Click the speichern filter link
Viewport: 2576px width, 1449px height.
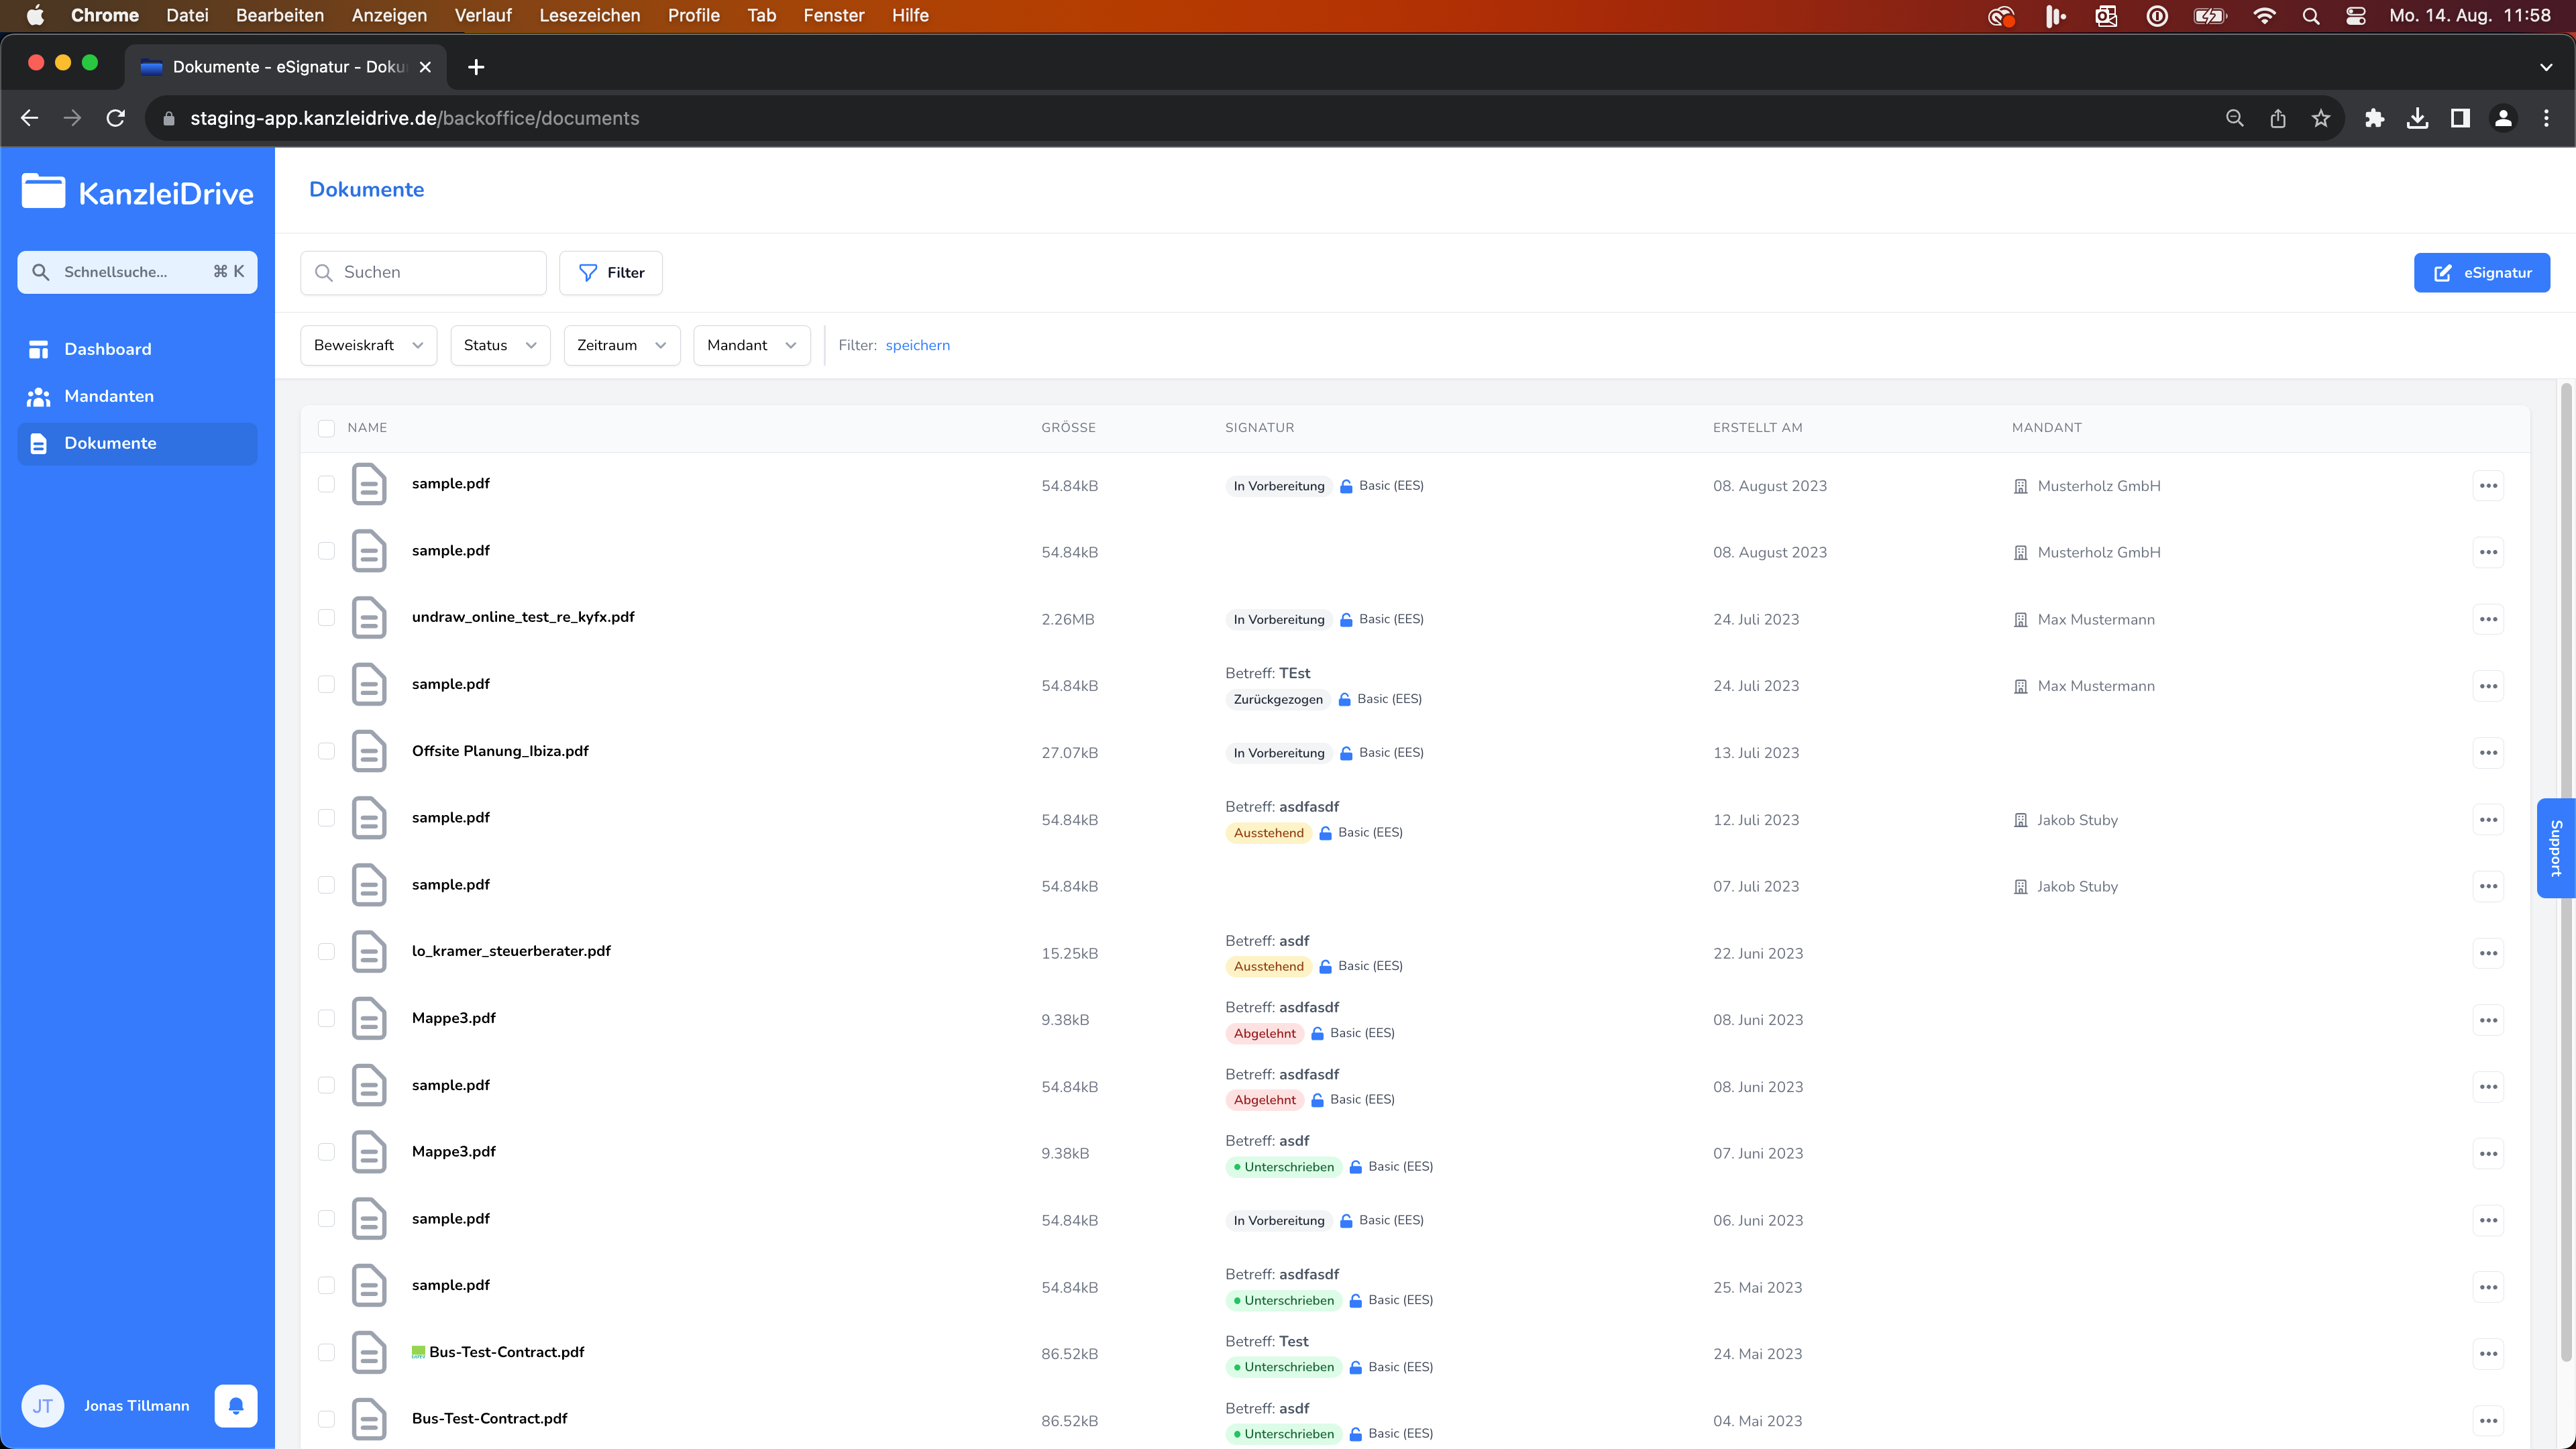(917, 345)
